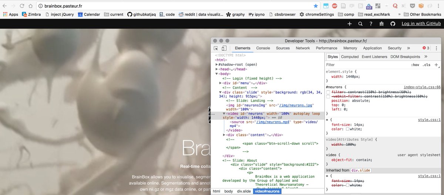
Task: Bookmark the page with the star icon
Action: point(315,6)
